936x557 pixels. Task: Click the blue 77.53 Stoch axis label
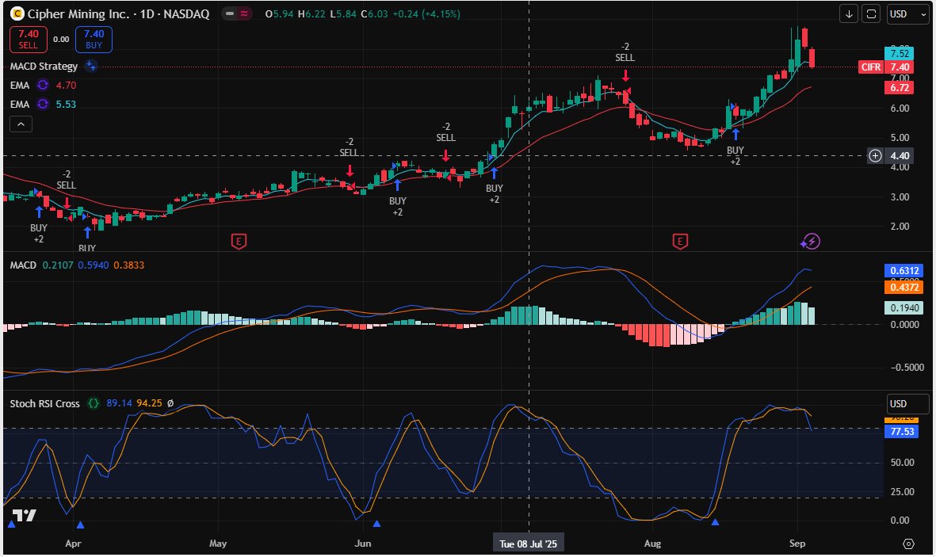901,432
